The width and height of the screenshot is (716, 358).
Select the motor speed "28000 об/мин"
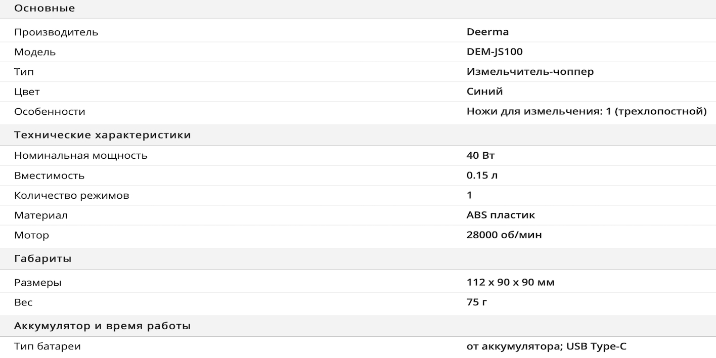tap(504, 235)
